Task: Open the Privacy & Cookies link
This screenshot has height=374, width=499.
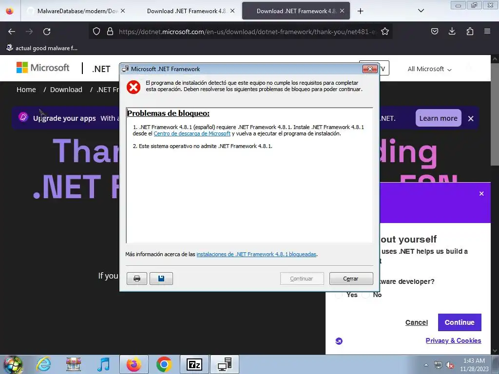Action: click(x=453, y=340)
